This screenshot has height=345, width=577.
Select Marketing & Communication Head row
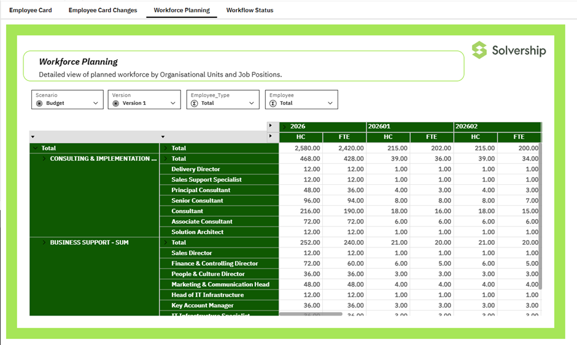(x=219, y=285)
